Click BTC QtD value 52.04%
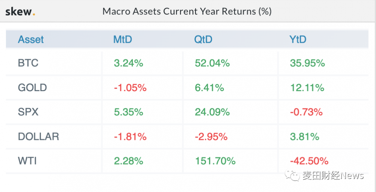The width and height of the screenshot is (376, 192). [212, 63]
